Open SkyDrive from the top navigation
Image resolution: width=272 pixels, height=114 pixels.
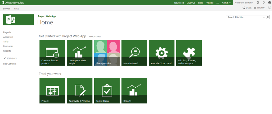[191, 3]
